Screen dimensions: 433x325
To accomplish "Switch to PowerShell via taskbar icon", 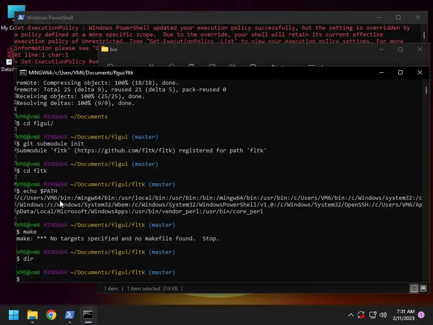I will [x=70, y=315].
